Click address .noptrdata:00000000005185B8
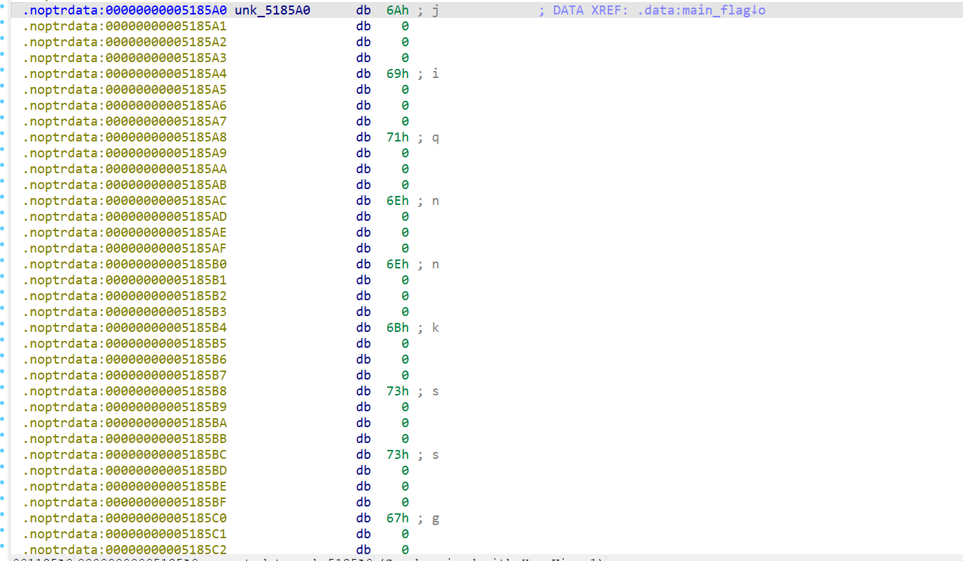963x561 pixels. (125, 391)
